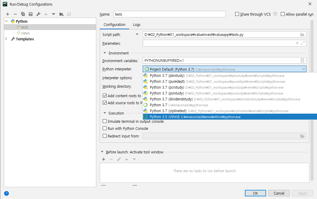Collapse Before launch section

[x=102, y=152]
